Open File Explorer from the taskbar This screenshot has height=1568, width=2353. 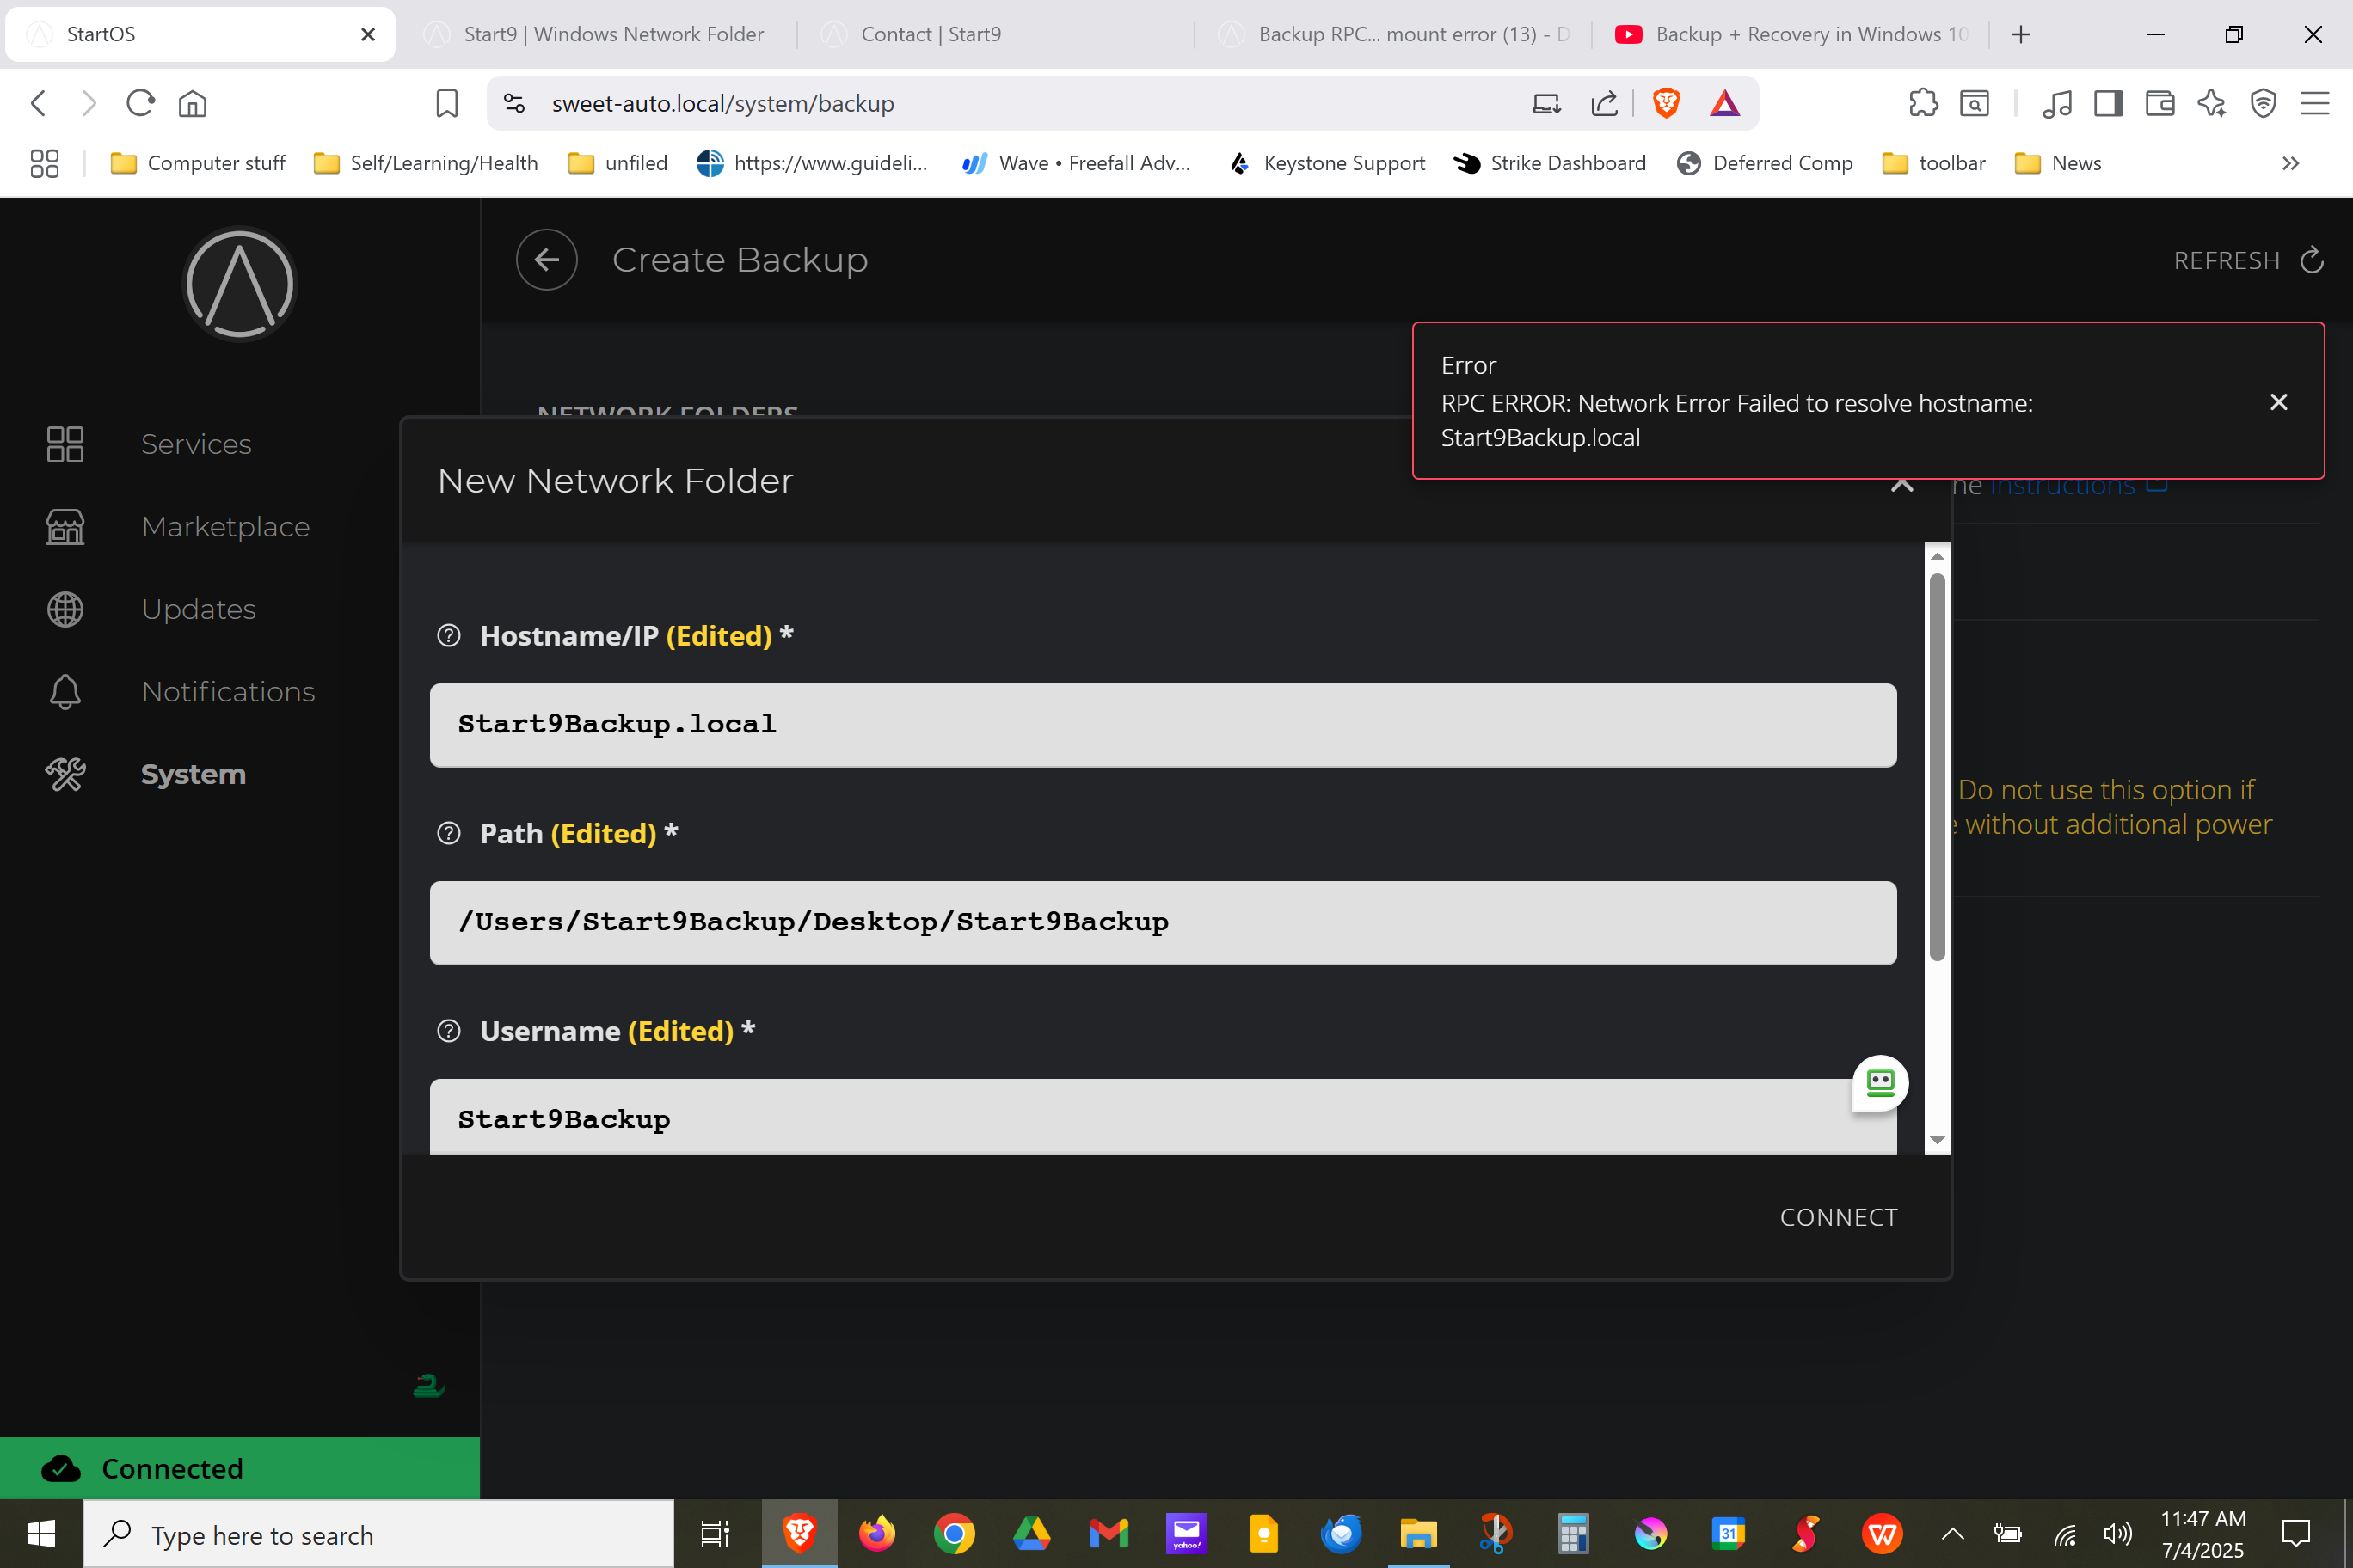(1417, 1533)
